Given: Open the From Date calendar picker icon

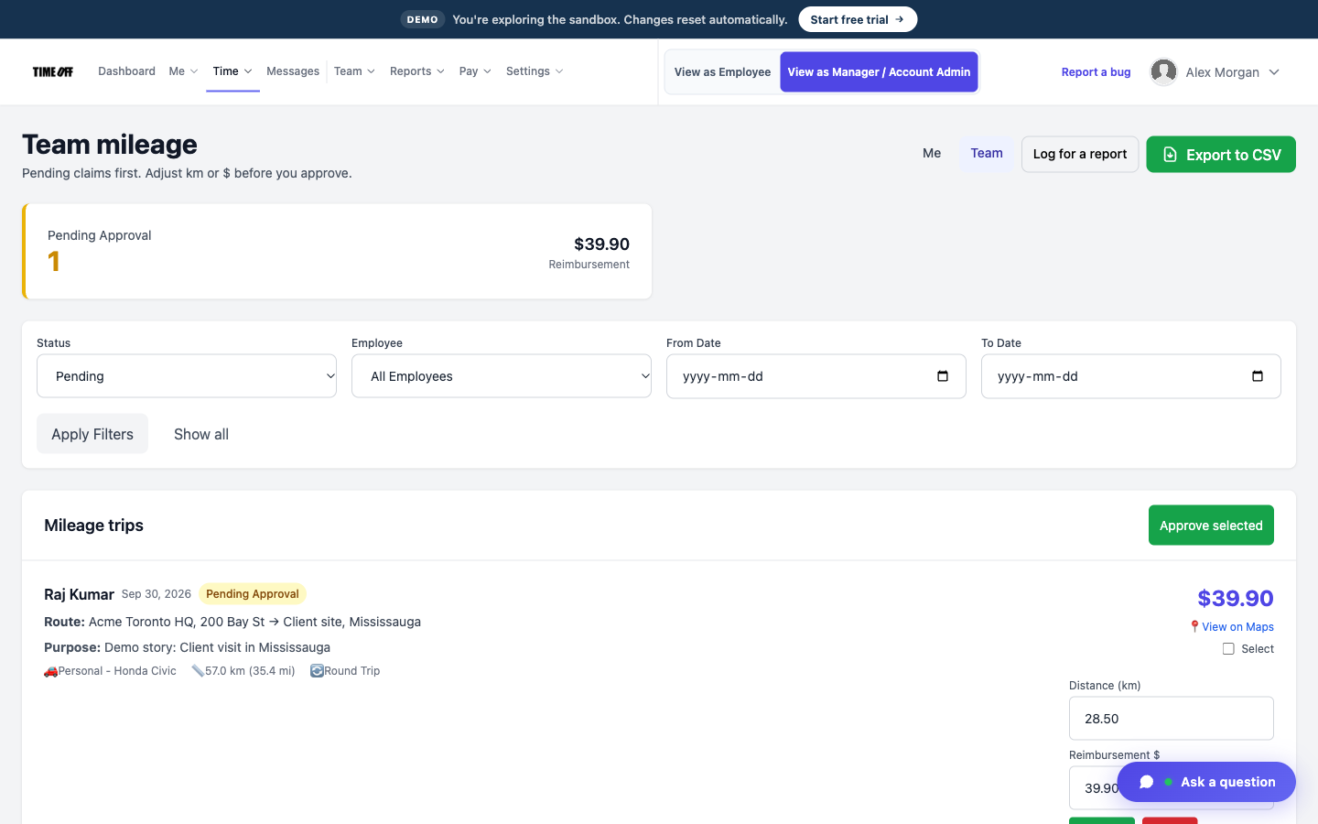Looking at the screenshot, I should pos(943,376).
